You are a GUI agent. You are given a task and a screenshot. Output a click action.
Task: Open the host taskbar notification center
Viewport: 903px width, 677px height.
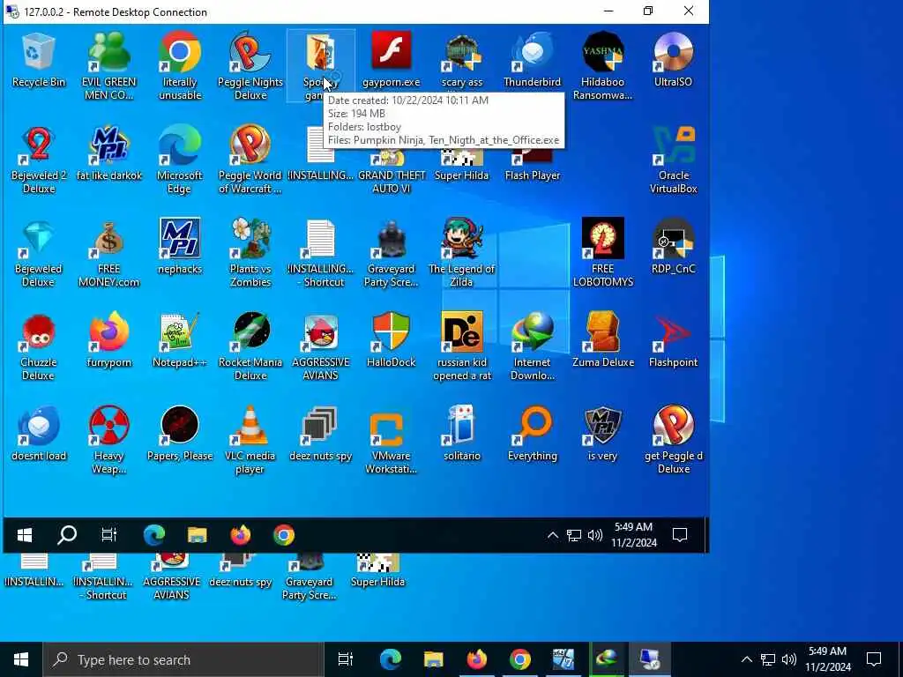pos(874,659)
